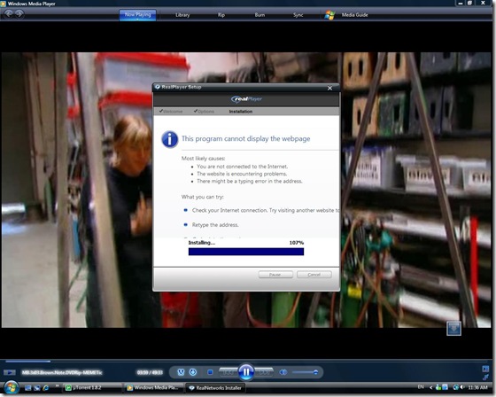
Task: Open the Library tab
Action: (x=182, y=15)
